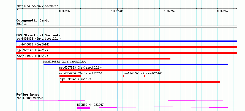Viewport: 245px width, 111px height.
Task: Click the red nsv3111029 variant bar
Action: pyautogui.click(x=93, y=59)
